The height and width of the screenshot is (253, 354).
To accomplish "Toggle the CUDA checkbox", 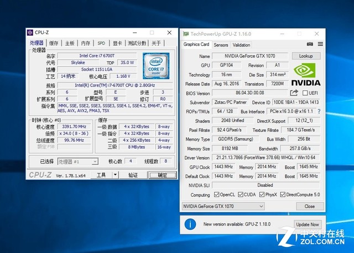I will [x=241, y=195].
